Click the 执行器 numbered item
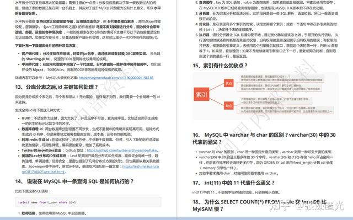This screenshot has width=353, height=220. [x=269, y=45]
